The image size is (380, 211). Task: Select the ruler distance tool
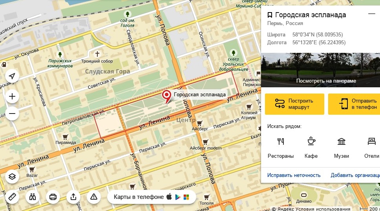click(12, 197)
